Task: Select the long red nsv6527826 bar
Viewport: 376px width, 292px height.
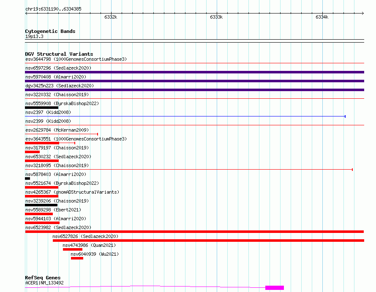Action: pyautogui.click(x=208, y=241)
